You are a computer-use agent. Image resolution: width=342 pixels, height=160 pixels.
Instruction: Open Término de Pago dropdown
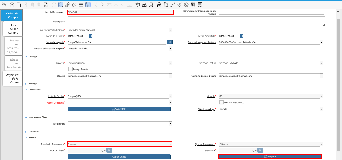(x=321, y=109)
